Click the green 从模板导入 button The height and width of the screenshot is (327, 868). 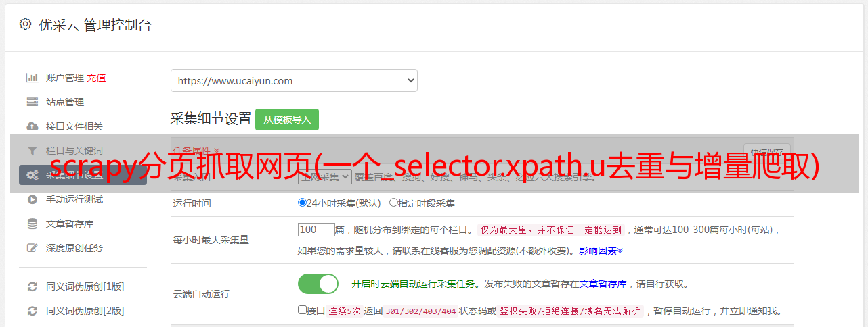pos(287,120)
